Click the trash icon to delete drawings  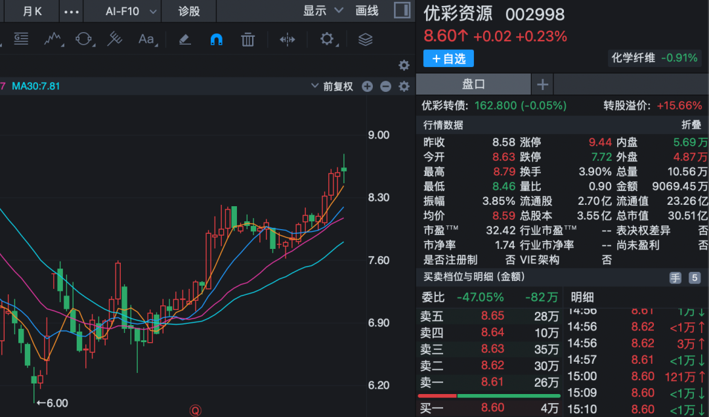(x=247, y=40)
